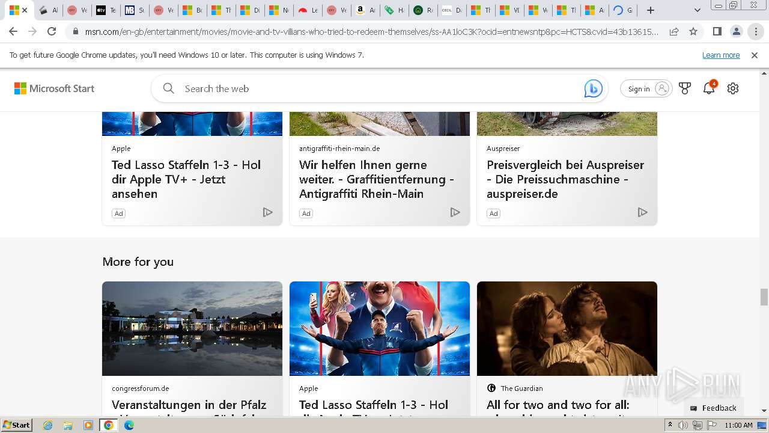Click antigraffiti-rhein-main.de source text
Screen dimensions: 769x433
(339, 149)
